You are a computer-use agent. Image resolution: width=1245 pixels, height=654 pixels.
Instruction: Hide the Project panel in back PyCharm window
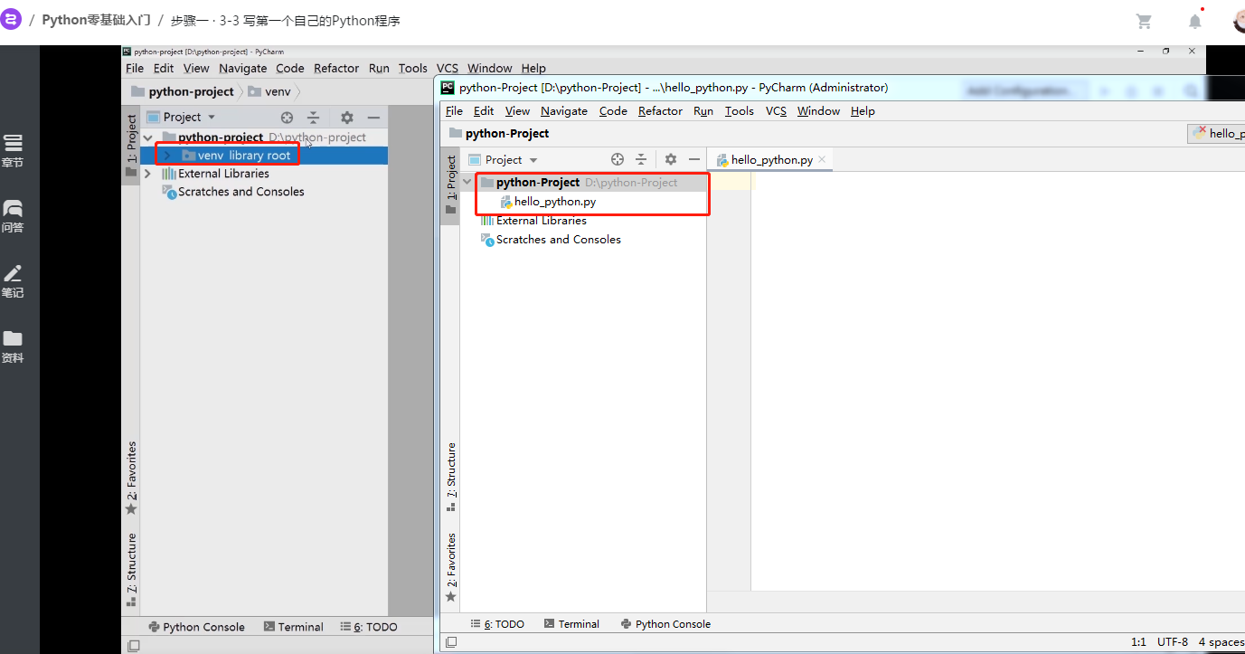click(373, 117)
